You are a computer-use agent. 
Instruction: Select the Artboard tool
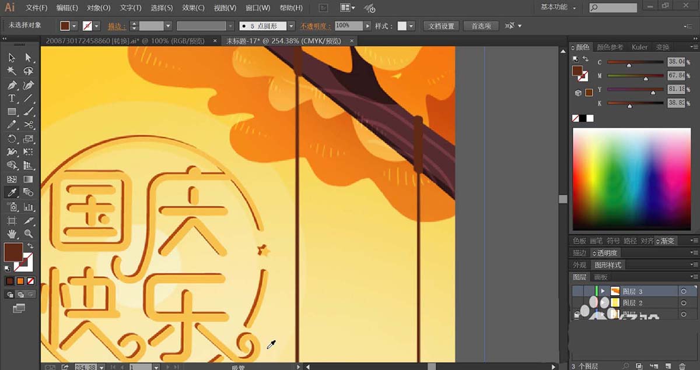(x=12, y=221)
